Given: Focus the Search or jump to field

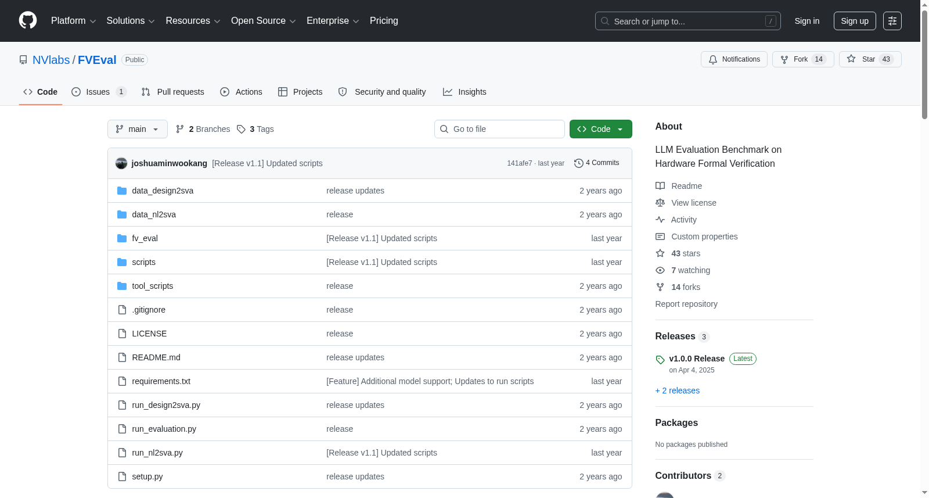Looking at the screenshot, I should (688, 21).
